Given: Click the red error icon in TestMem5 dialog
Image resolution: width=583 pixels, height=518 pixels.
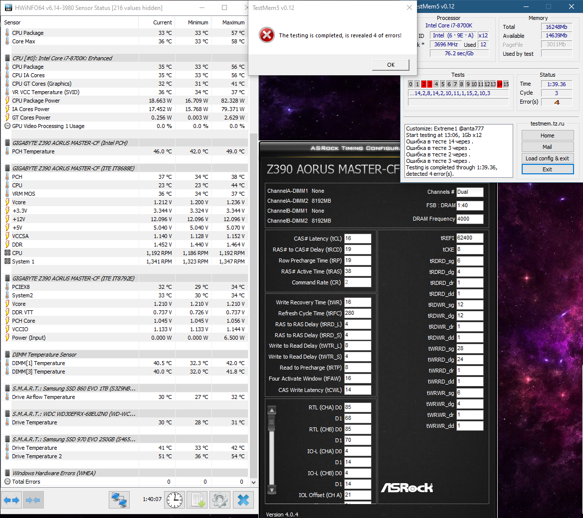Looking at the screenshot, I should click(x=267, y=35).
